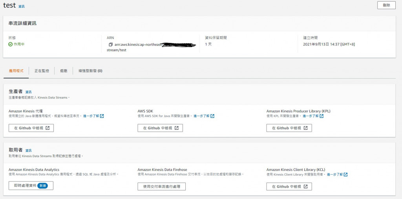Click the 建立時間 label
The height and width of the screenshot is (199, 402).
(311, 38)
